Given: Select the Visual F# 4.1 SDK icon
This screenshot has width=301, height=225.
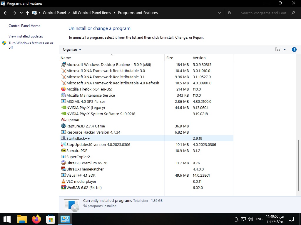Looking at the screenshot, I should pyautogui.click(x=63, y=175).
